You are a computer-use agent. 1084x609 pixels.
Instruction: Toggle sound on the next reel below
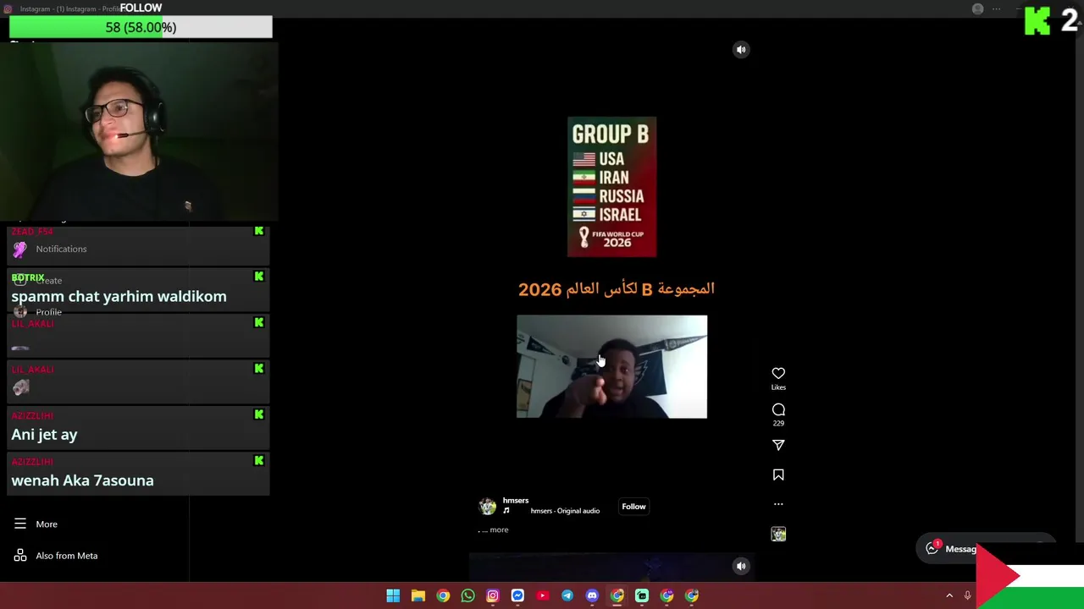click(741, 567)
